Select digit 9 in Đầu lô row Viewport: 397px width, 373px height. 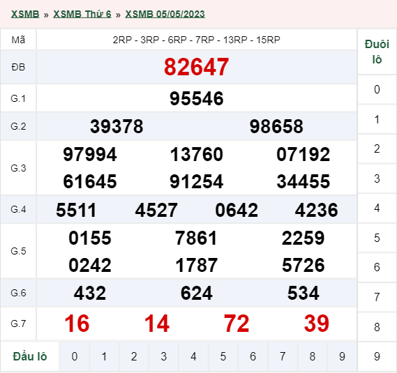[x=342, y=356]
